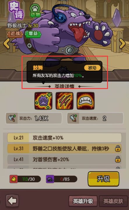Tap the 被动 passive label in tooltip
Screen dimensions: 129x210
[92, 68]
